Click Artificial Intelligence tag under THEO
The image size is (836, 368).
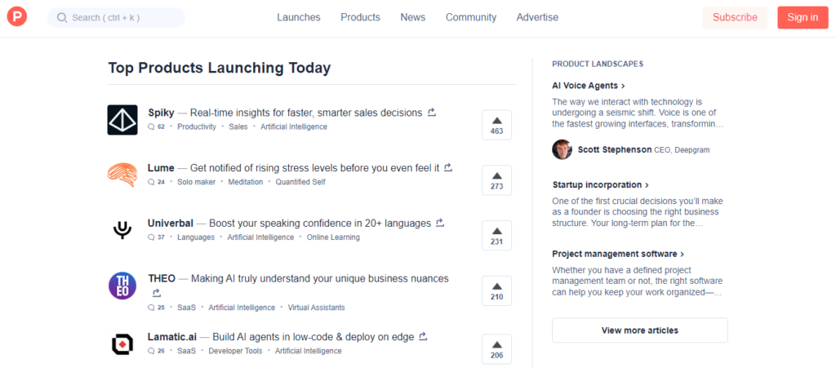[242, 308]
